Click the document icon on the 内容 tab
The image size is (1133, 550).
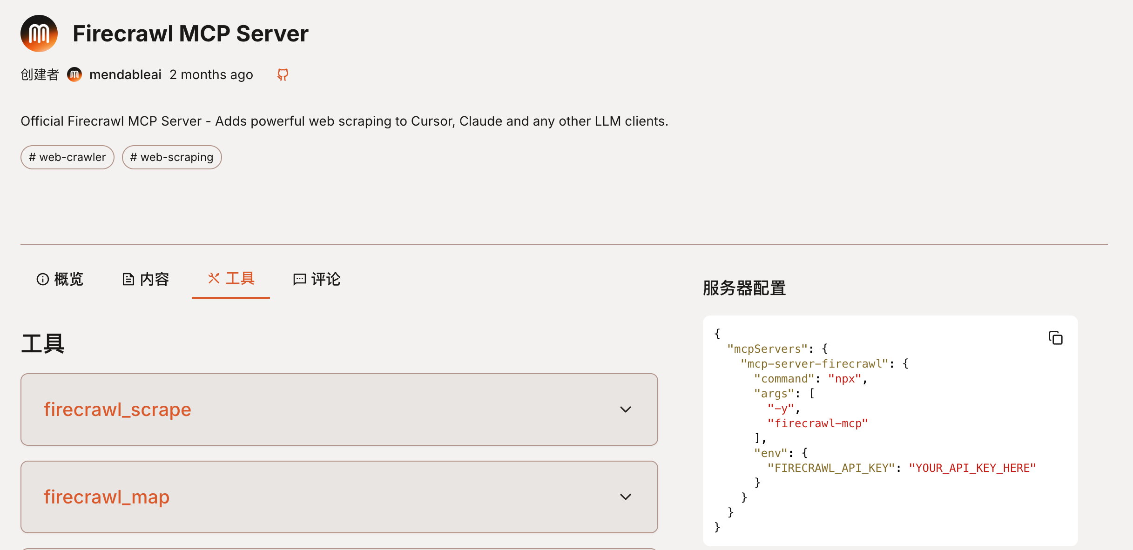(x=128, y=279)
